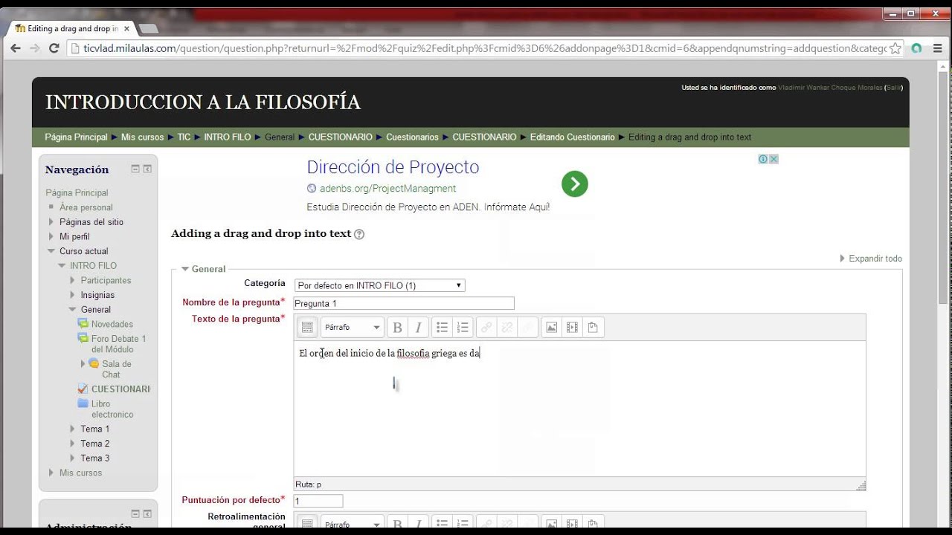Viewport: 952px width, 535px height.
Task: Click the Puntuación por defecto field
Action: [x=318, y=501]
